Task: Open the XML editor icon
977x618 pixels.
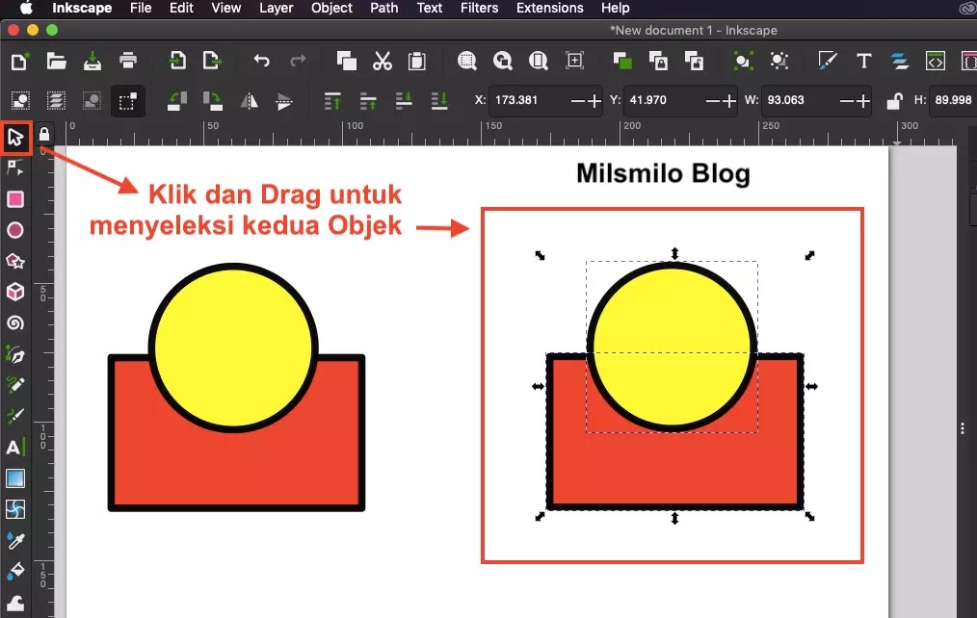Action: click(936, 61)
